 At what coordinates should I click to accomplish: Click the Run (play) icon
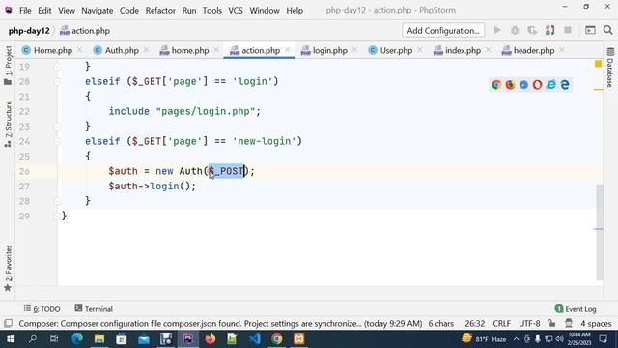[497, 30]
